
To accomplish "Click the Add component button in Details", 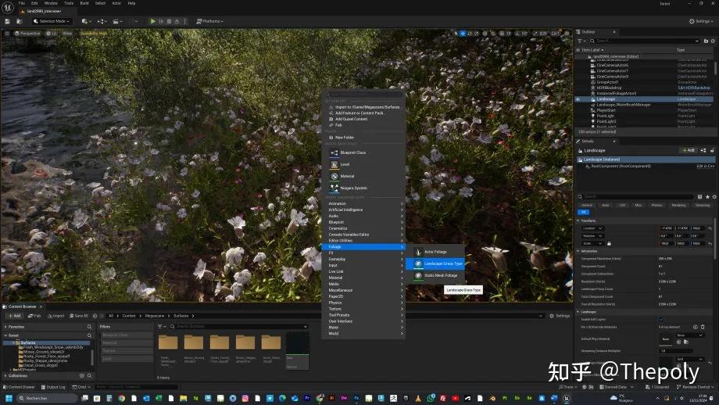I will tap(689, 150).
